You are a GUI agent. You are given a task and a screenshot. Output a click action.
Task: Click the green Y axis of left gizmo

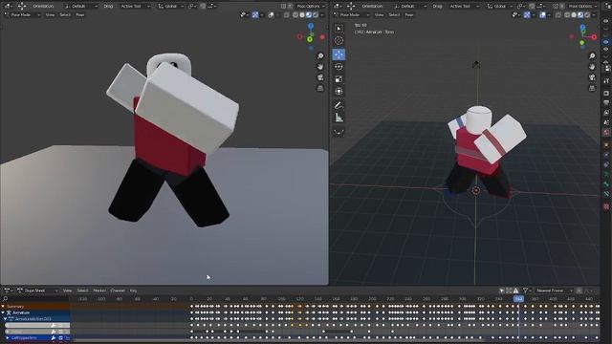pos(310,39)
